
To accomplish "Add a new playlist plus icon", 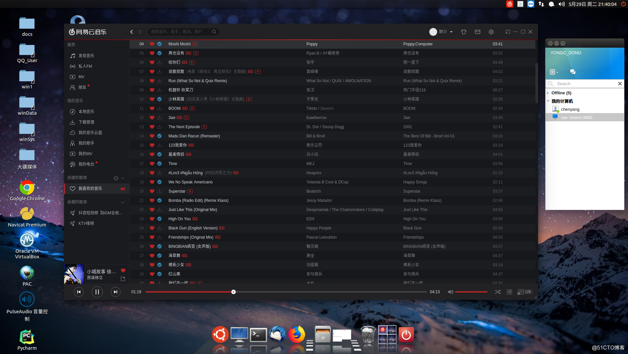I will click(x=116, y=178).
